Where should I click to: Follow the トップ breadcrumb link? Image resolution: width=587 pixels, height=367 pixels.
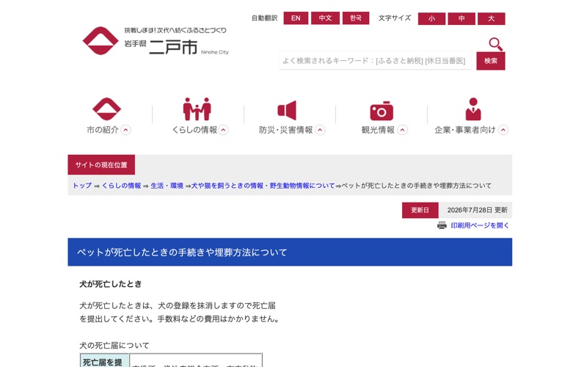pyautogui.click(x=82, y=186)
